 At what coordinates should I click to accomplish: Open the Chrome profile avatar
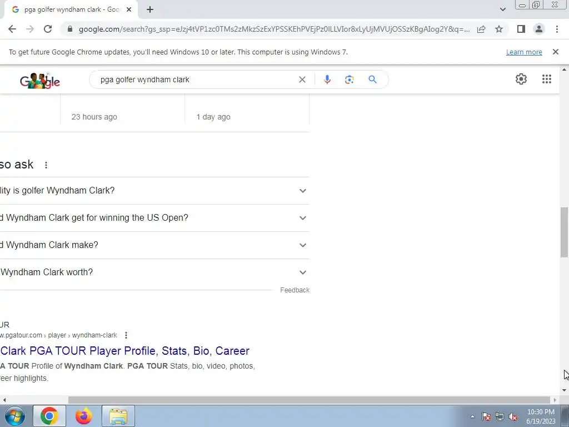tap(539, 29)
